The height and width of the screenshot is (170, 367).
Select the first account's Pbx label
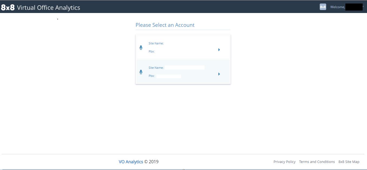[152, 51]
